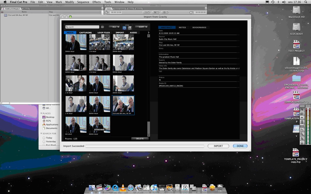Pick the Slip edit tool

[x=302, y=126]
